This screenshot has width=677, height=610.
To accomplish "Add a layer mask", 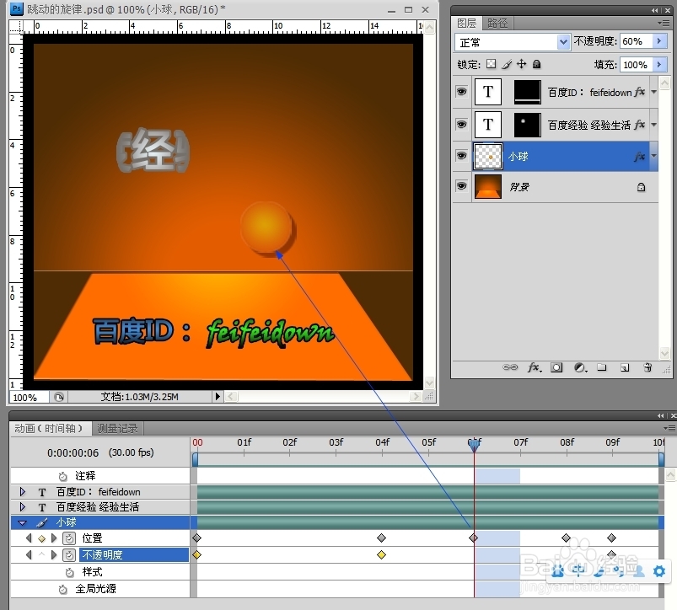I will click(556, 367).
